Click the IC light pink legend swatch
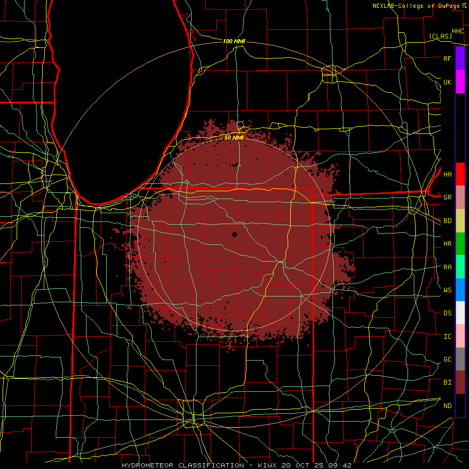This screenshot has width=469, height=469. click(x=460, y=336)
